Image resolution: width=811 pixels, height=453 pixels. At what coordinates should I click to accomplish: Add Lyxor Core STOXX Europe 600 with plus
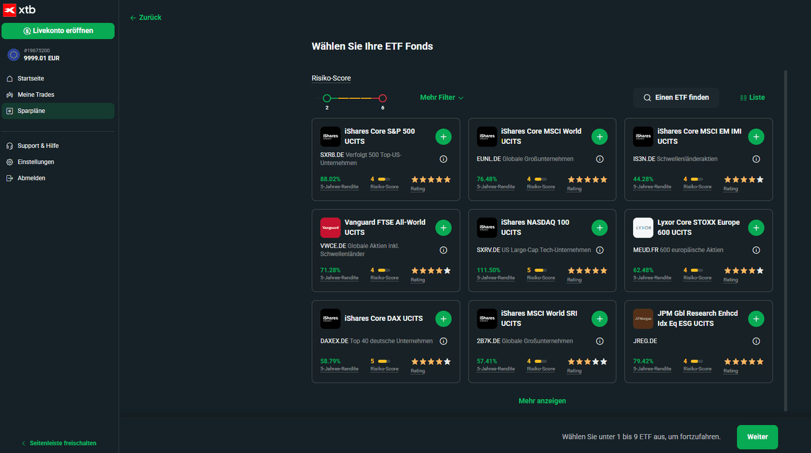pos(756,228)
